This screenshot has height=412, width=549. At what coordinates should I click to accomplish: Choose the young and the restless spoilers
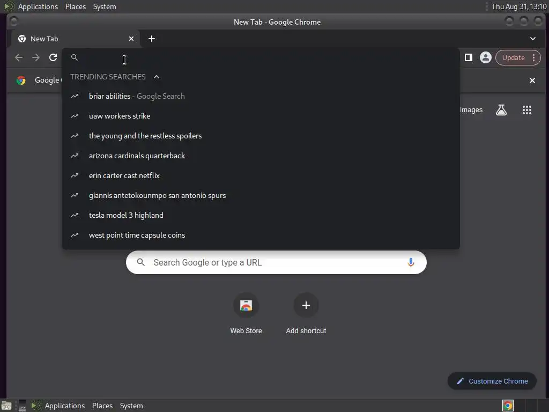261,136
